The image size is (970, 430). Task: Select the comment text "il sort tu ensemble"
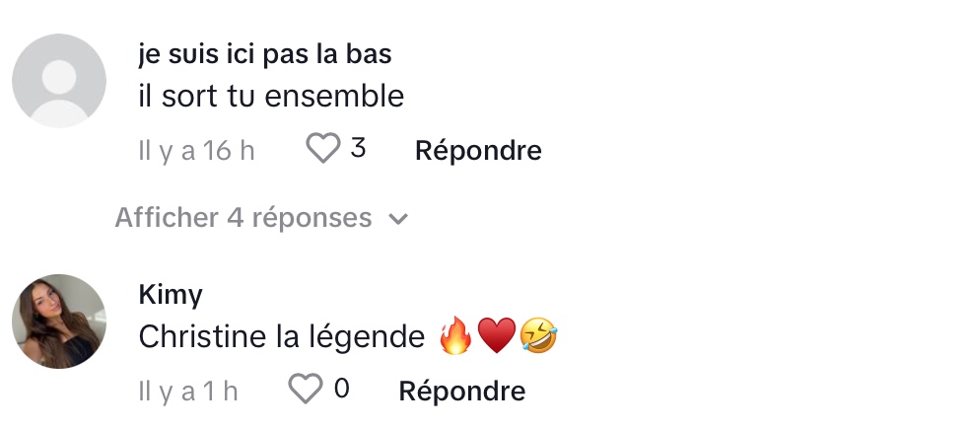point(271,97)
